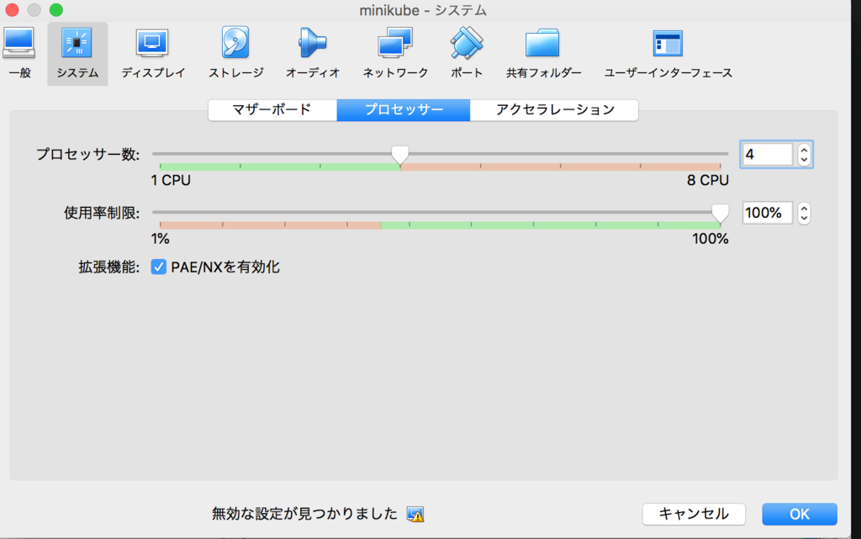Click the usage limit field showing 100%

(767, 213)
